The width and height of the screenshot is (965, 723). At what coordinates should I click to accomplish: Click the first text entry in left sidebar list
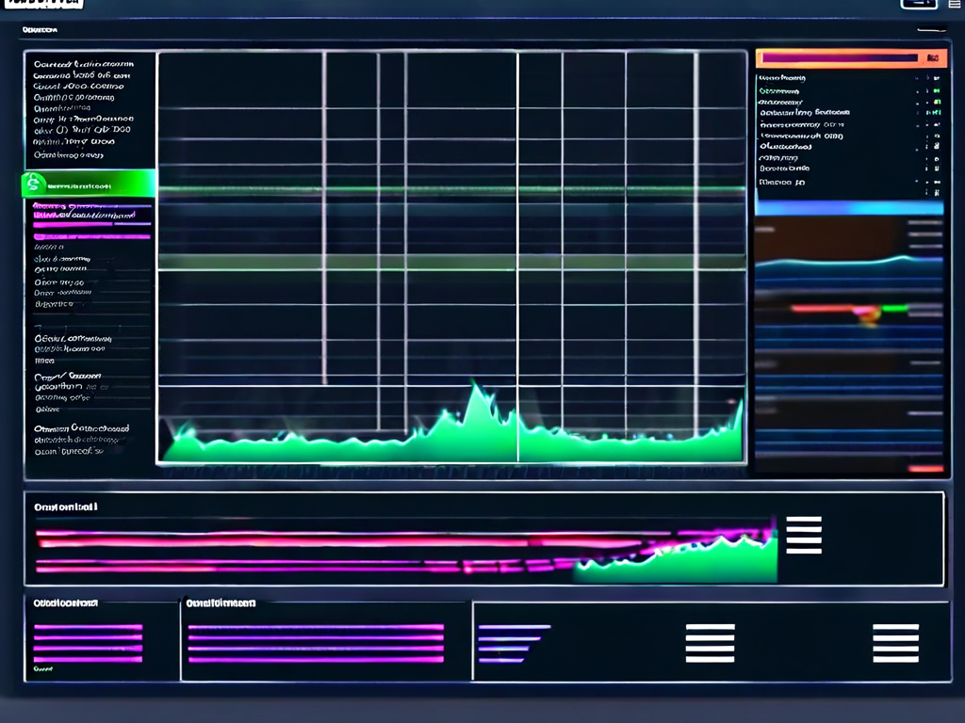click(x=83, y=64)
